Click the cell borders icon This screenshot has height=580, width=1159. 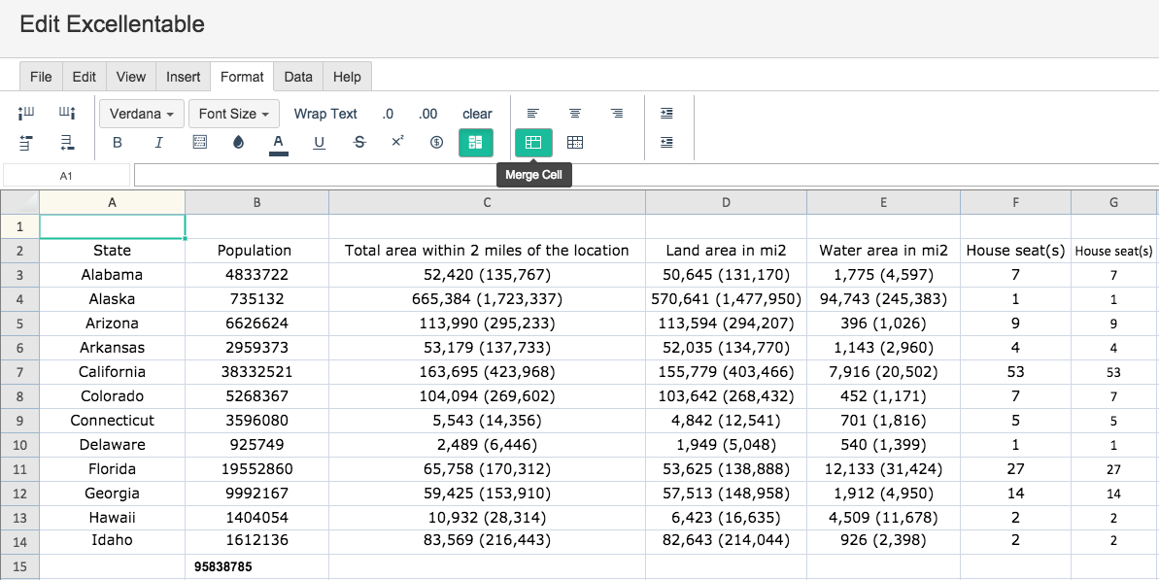click(199, 143)
